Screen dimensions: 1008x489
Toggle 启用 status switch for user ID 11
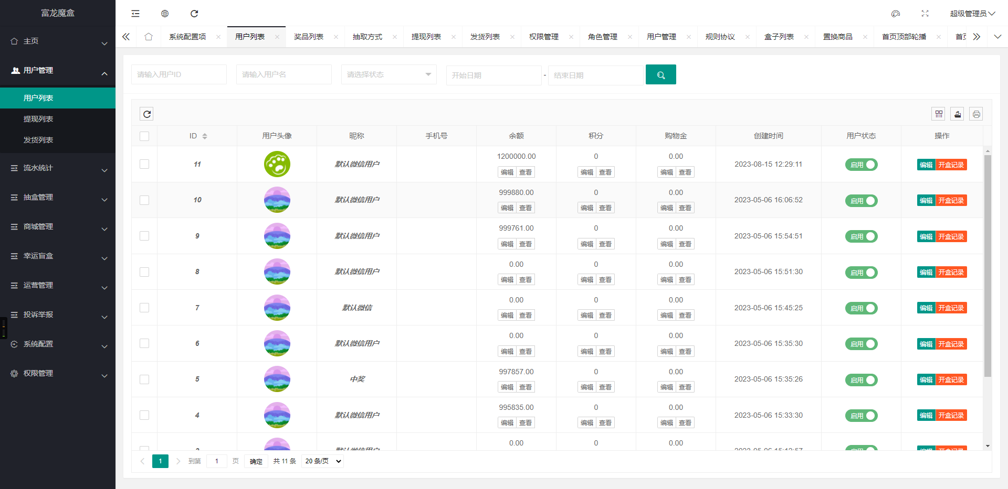point(861,165)
